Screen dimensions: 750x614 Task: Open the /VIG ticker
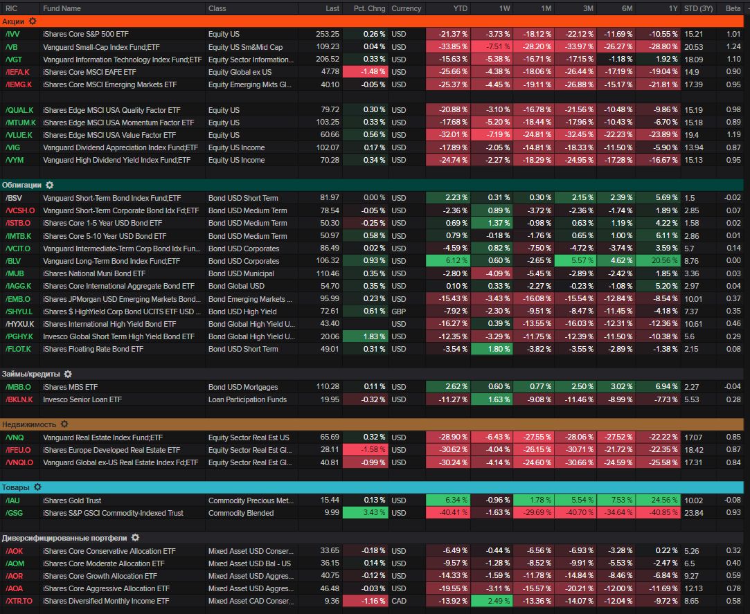coord(12,147)
